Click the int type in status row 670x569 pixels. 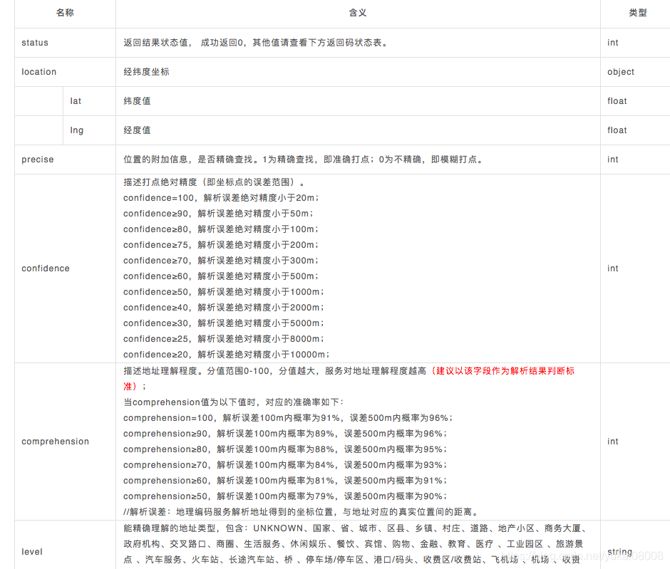[x=613, y=43]
